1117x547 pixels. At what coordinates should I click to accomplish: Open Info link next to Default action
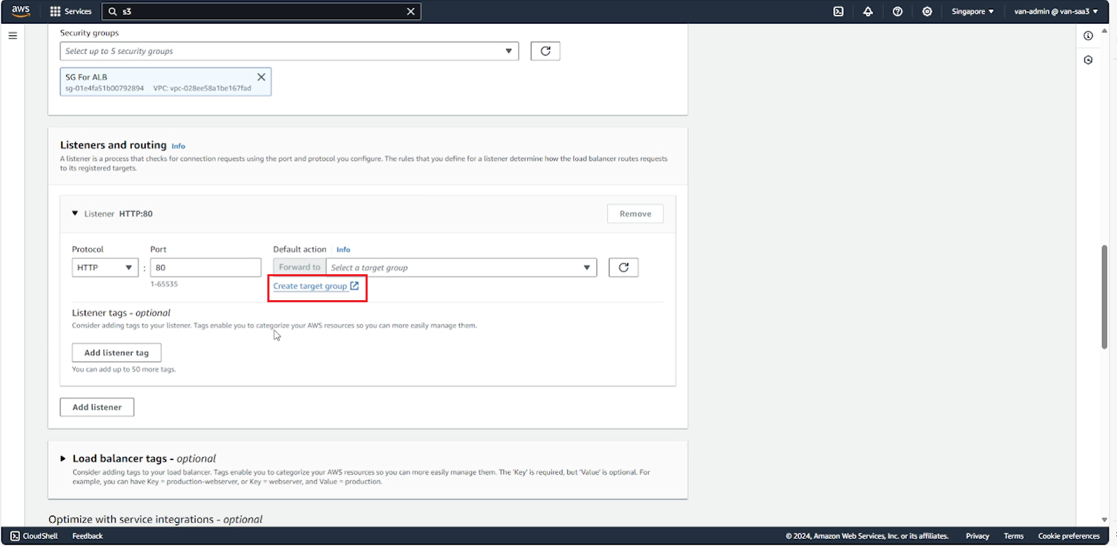pos(343,250)
